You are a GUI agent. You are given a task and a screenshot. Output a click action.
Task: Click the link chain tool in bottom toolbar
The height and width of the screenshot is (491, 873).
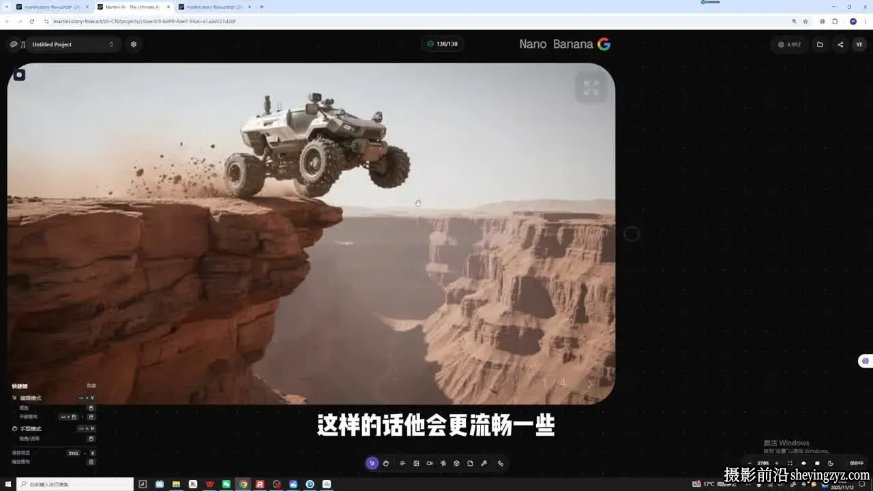(501, 463)
